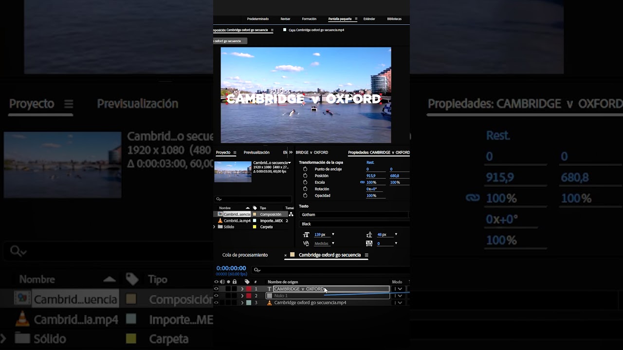Switch to the Formación workspace
623x350 pixels.
click(309, 19)
